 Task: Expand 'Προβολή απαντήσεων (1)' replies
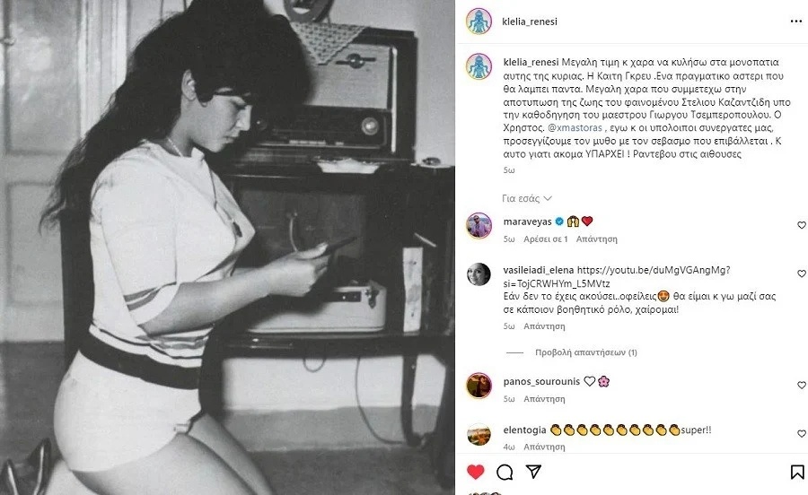pyautogui.click(x=586, y=352)
